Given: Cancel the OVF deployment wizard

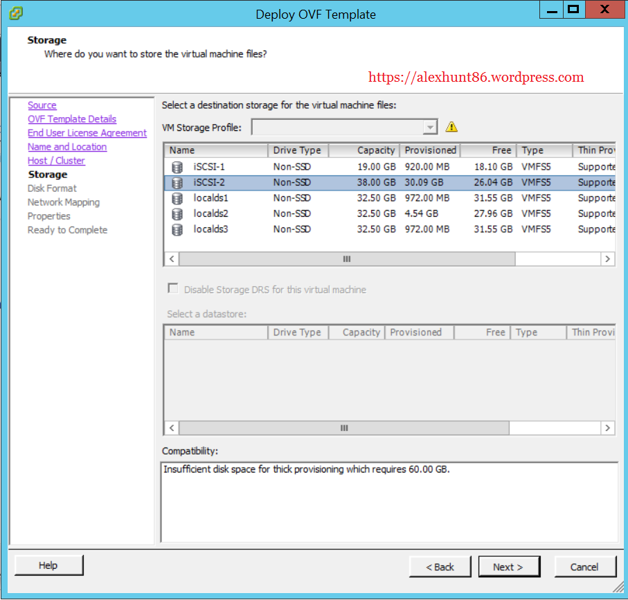Looking at the screenshot, I should click(x=584, y=567).
